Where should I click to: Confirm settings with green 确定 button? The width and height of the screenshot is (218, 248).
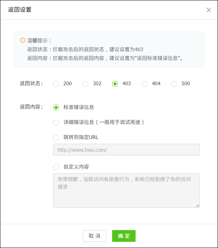[124, 236]
